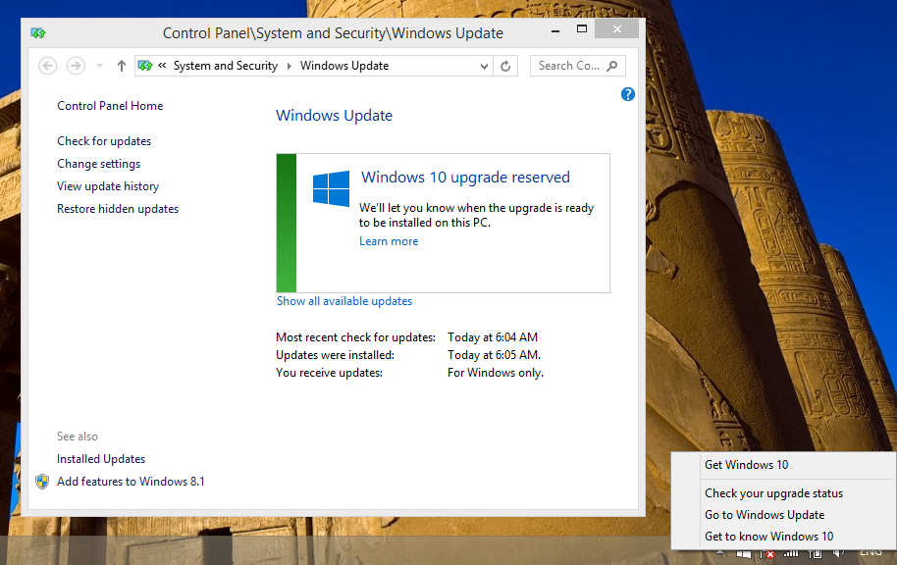Click Check for updates
This screenshot has height=565, width=897.
(x=104, y=141)
